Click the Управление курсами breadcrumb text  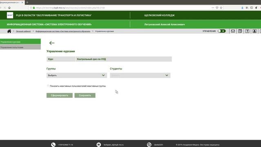point(104,31)
